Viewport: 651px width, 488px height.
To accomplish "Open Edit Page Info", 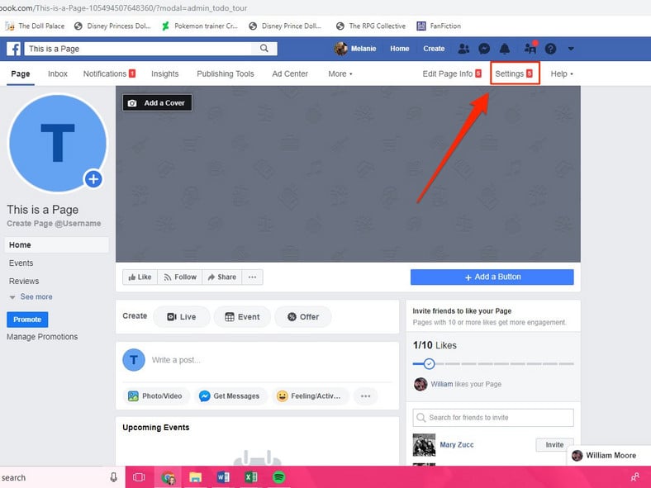I will tap(452, 73).
